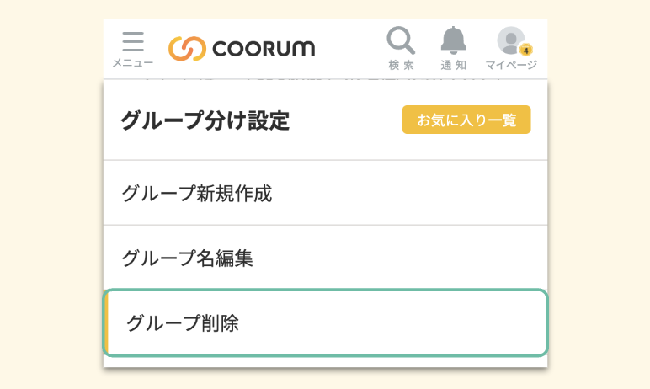Click the マイページ label

511,65
